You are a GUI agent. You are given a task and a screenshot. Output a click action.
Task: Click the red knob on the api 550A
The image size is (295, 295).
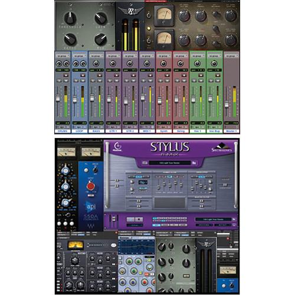tap(91, 186)
